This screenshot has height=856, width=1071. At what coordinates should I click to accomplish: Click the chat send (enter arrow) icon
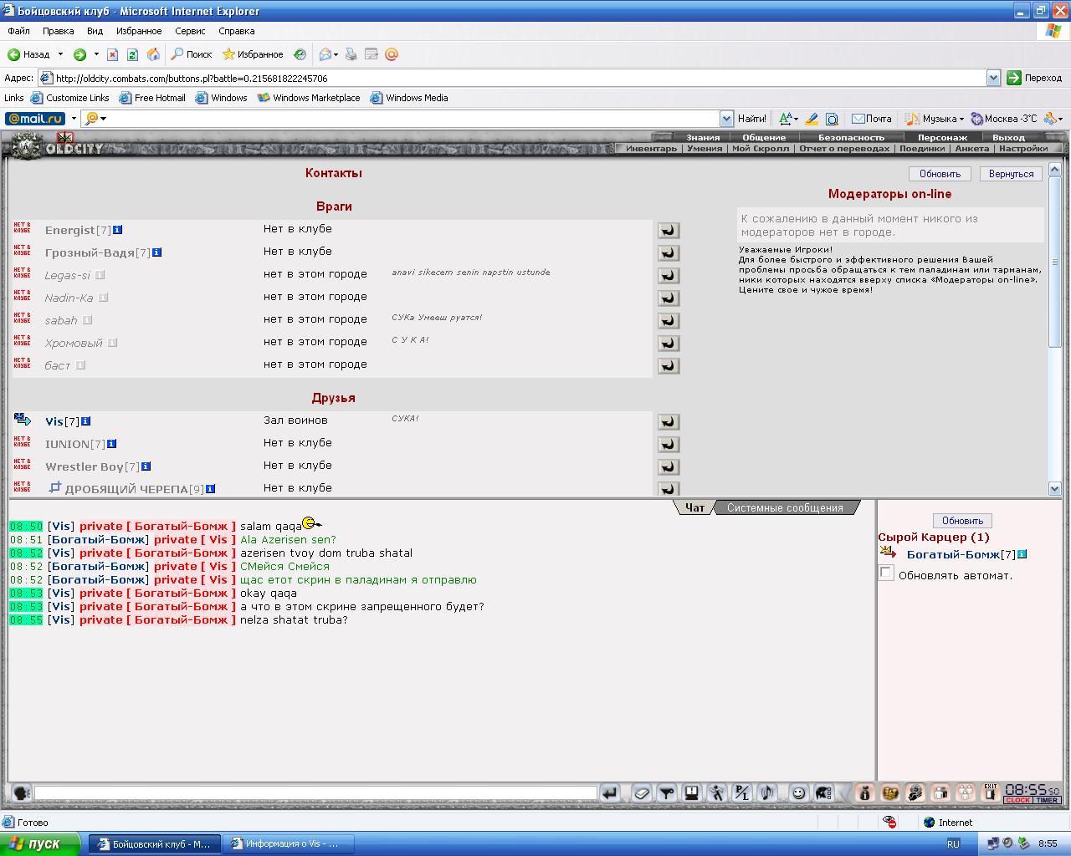[x=610, y=792]
